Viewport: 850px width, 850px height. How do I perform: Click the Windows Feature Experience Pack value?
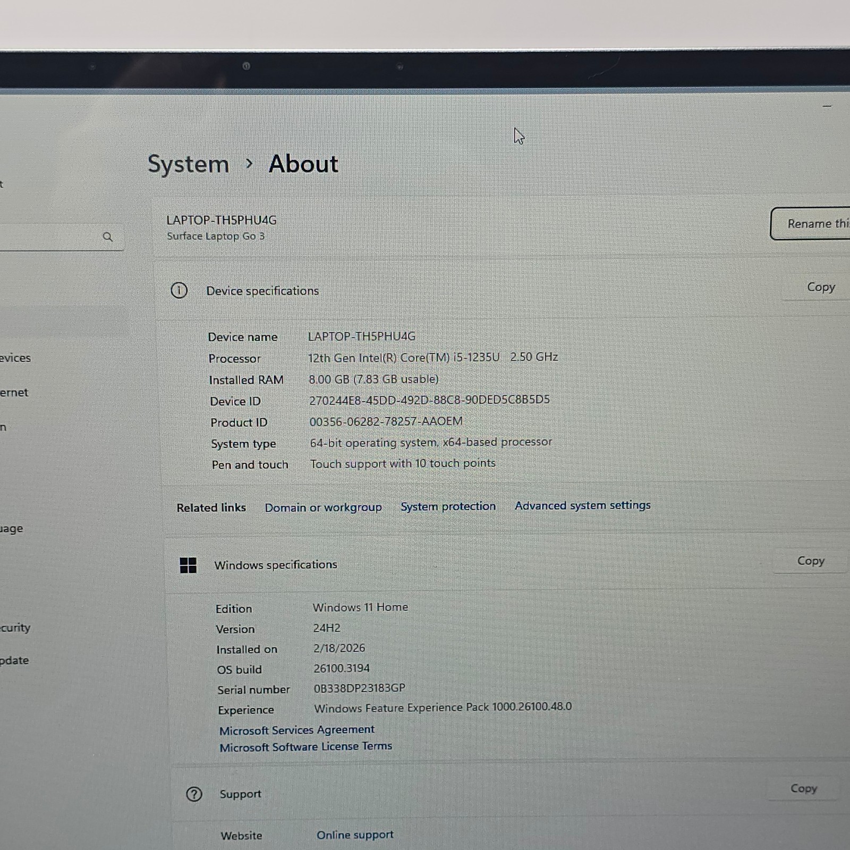pos(443,708)
